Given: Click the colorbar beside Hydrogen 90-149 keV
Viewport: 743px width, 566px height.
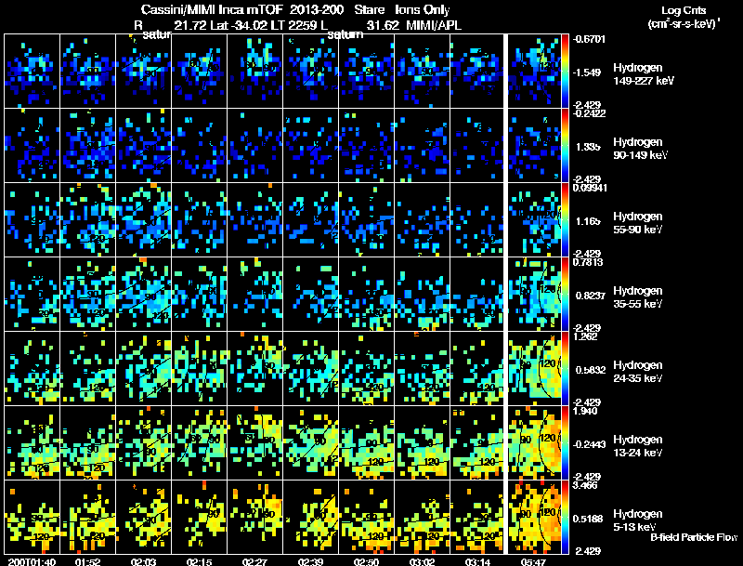Looking at the screenshot, I should [565, 146].
